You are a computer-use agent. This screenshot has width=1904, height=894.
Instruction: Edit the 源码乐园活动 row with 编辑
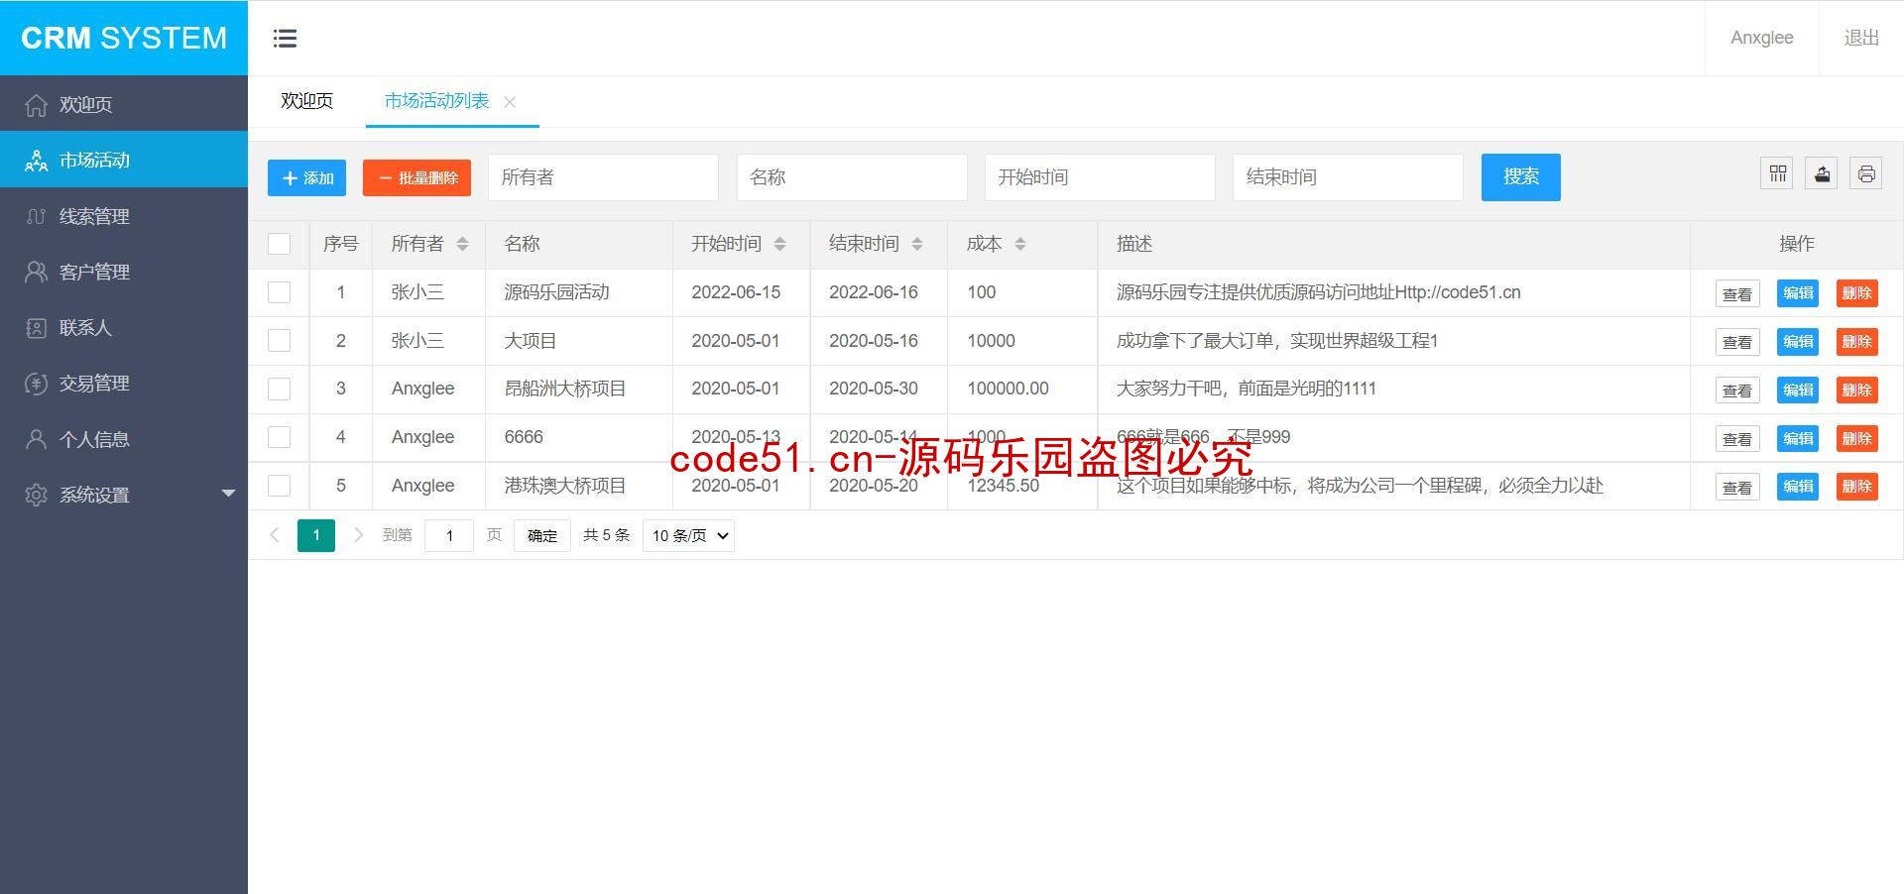1797,293
